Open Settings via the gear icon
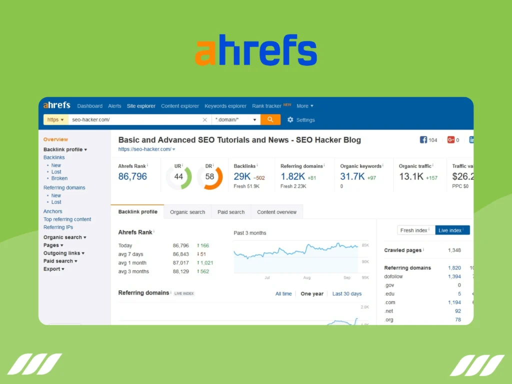512x384 pixels. (290, 119)
